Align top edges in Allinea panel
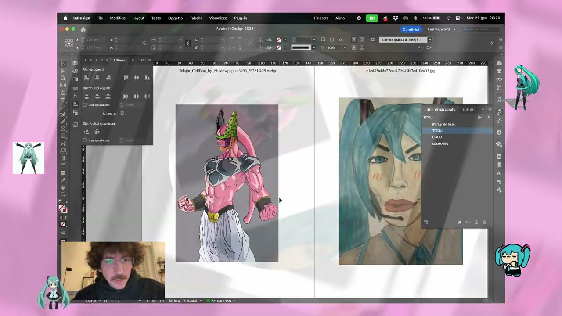 126,78
